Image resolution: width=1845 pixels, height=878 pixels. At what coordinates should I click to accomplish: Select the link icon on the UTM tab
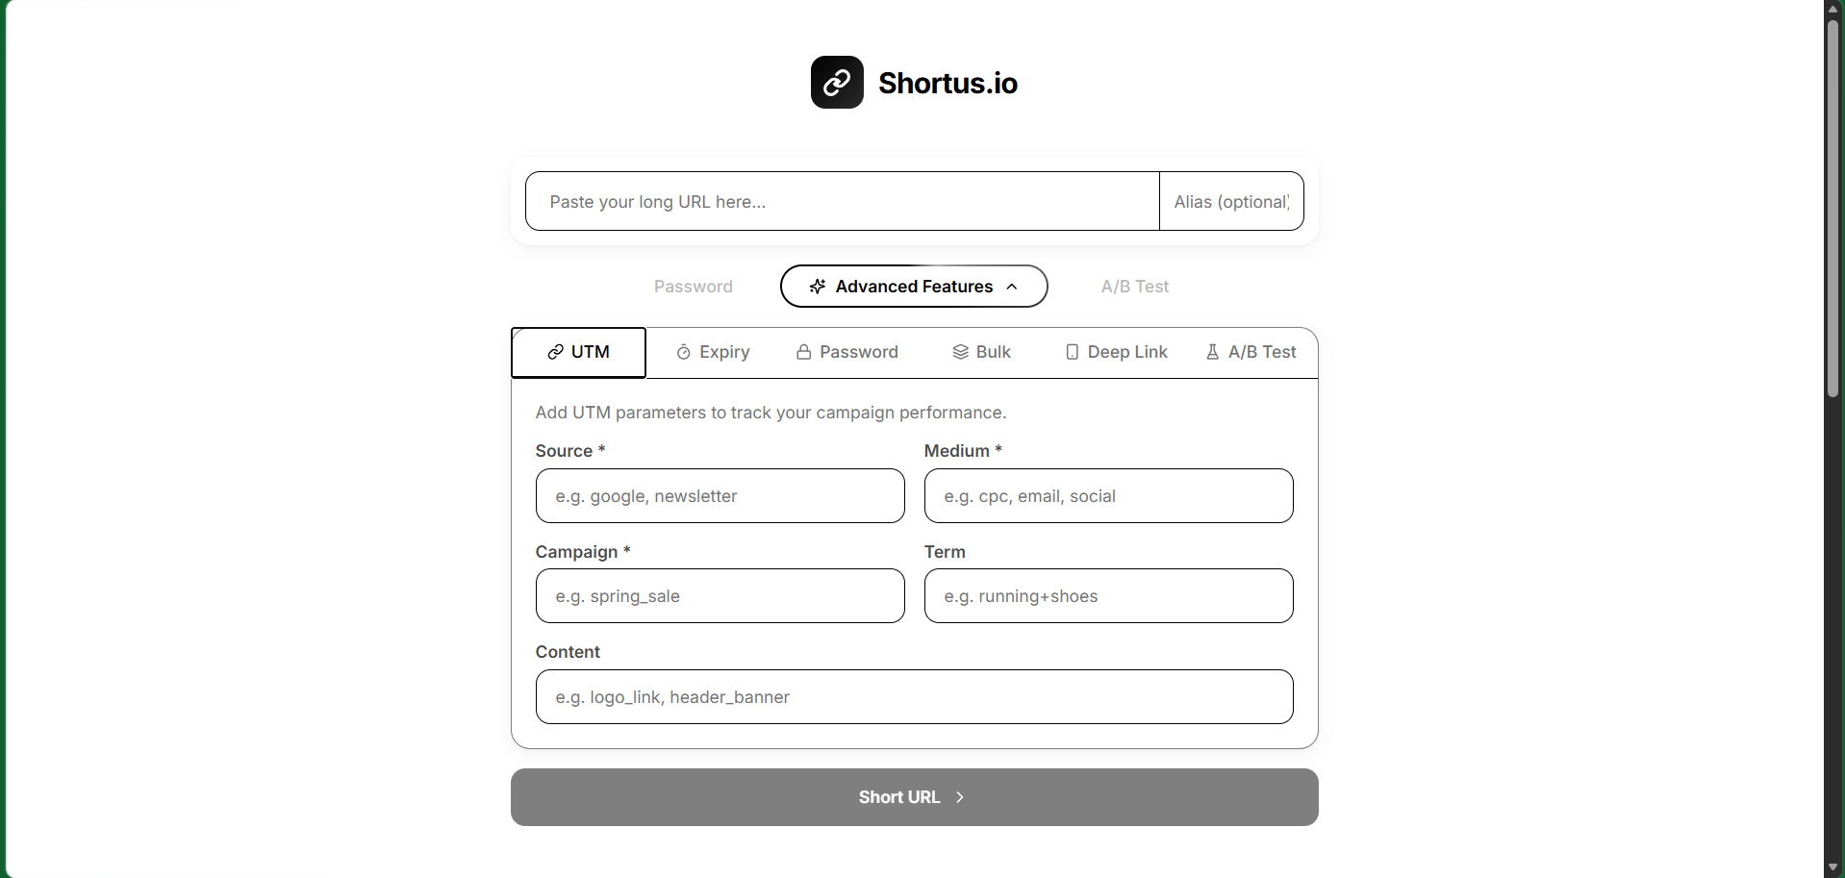coord(557,352)
